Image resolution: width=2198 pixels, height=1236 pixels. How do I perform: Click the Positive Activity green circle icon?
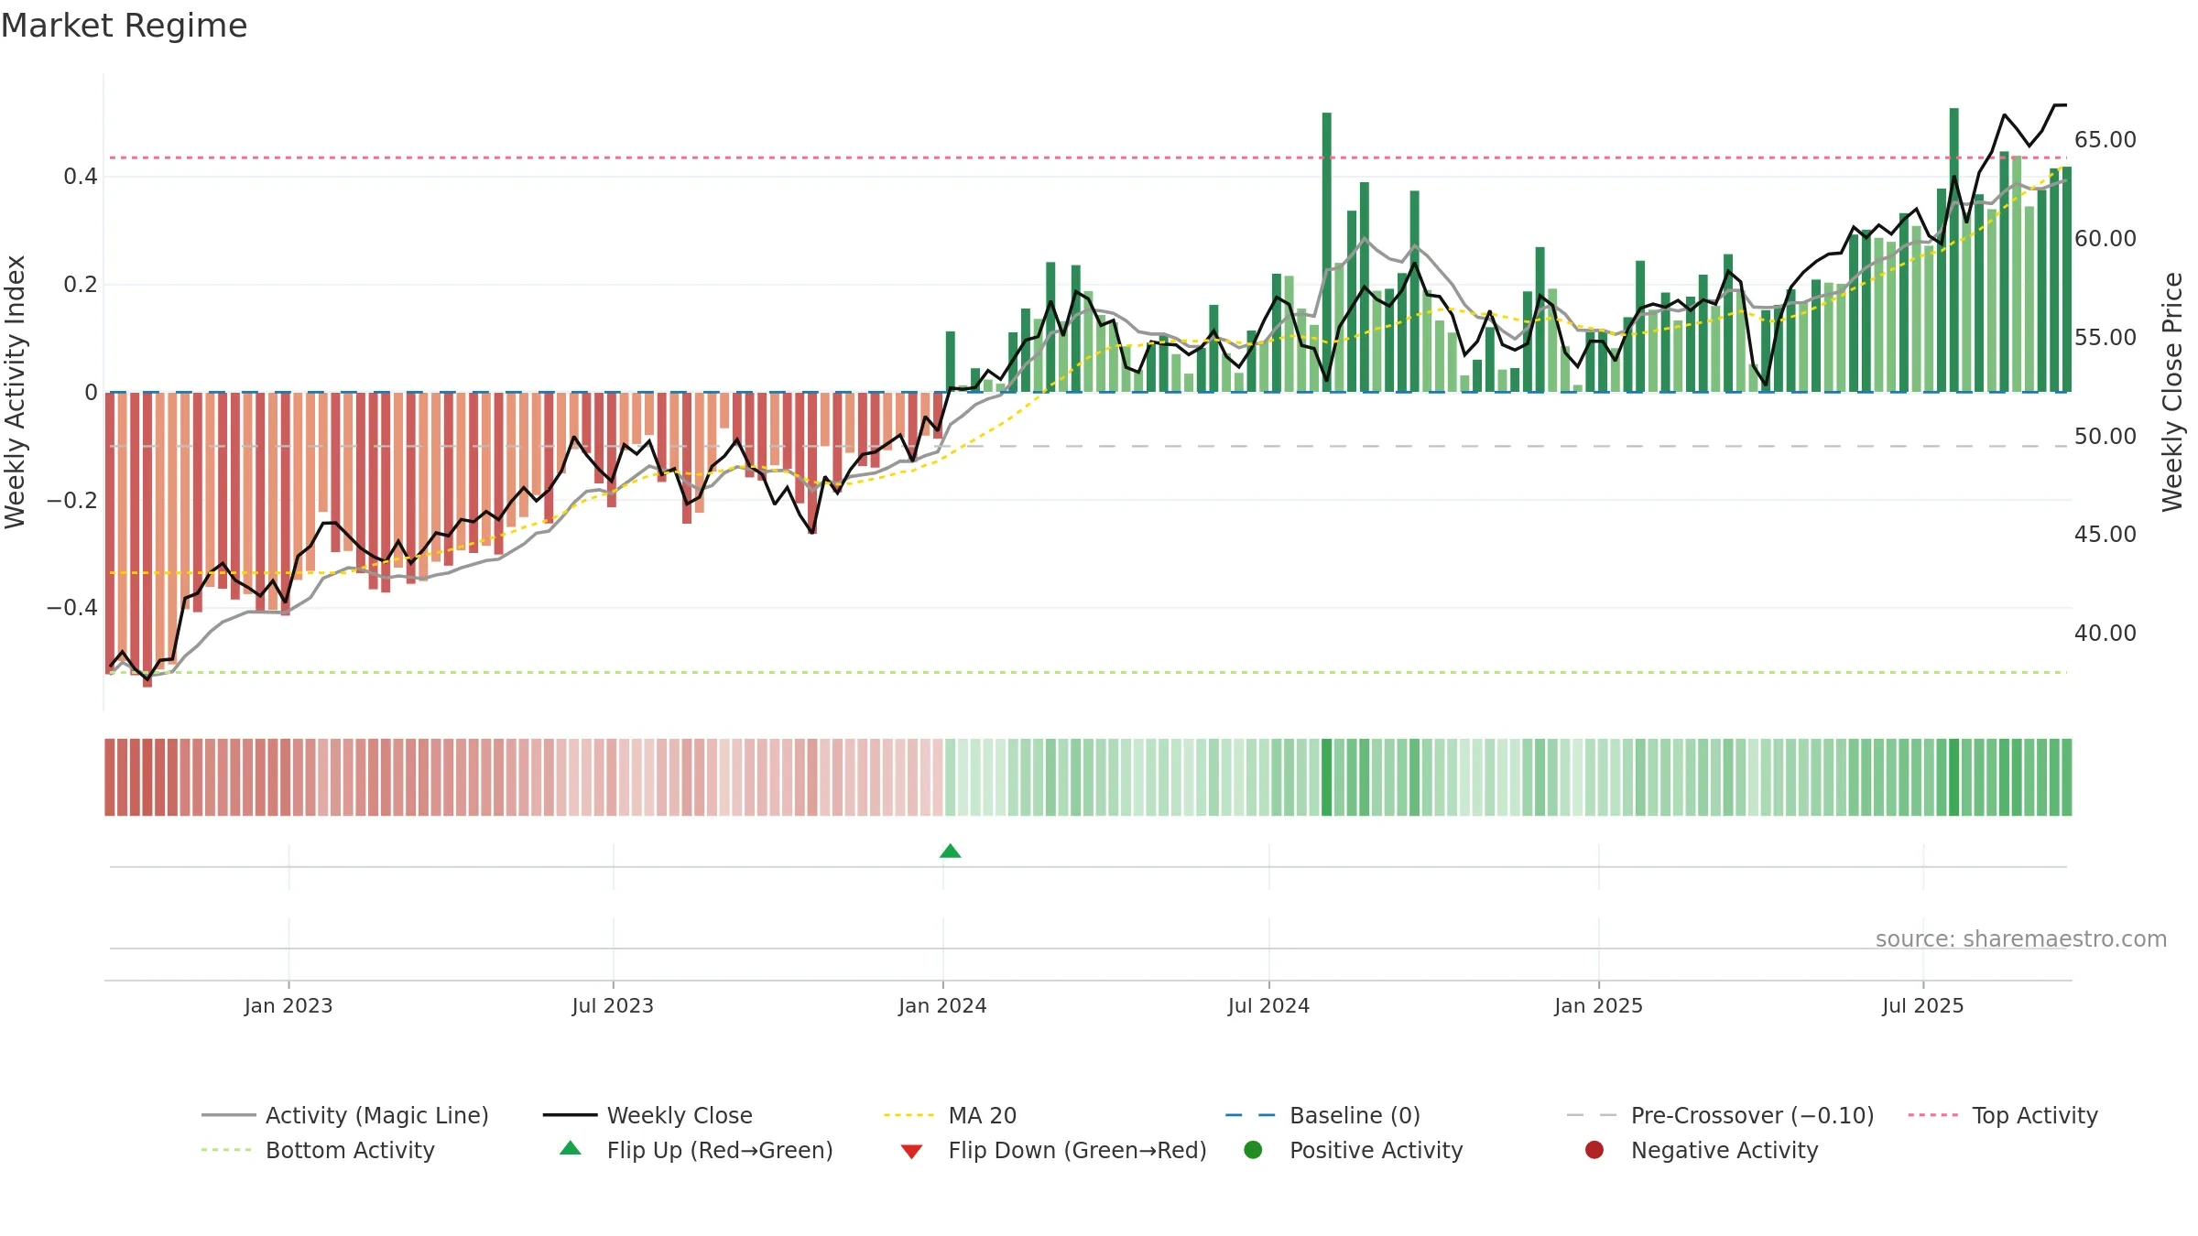tap(1253, 1149)
